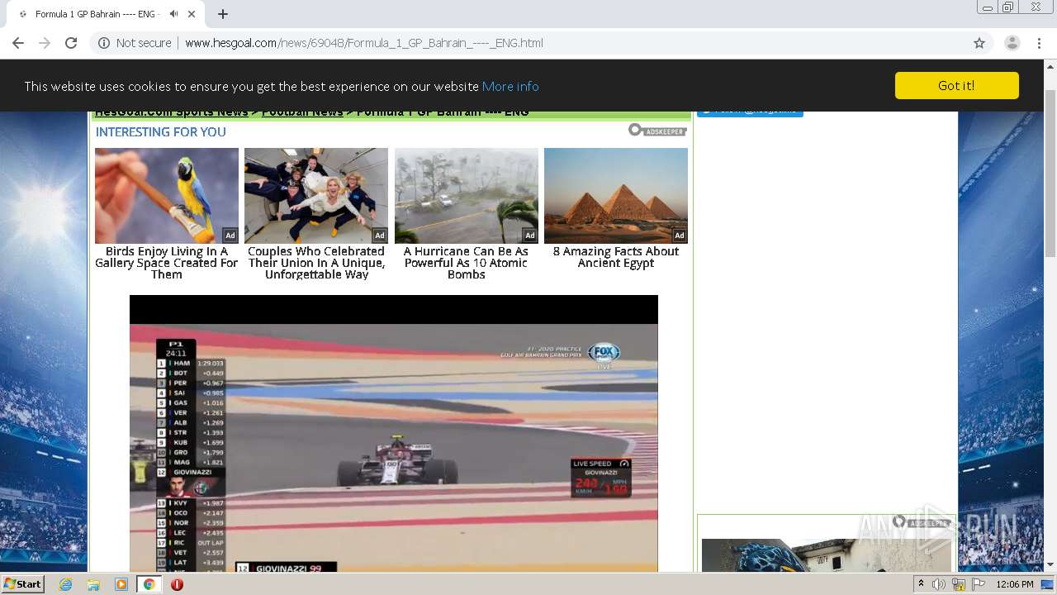Open the zero-gravity couples ad image
Image resolution: width=1057 pixels, height=595 pixels.
click(316, 196)
